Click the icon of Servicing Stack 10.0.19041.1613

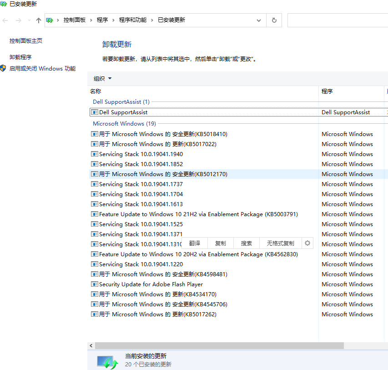[x=94, y=204]
